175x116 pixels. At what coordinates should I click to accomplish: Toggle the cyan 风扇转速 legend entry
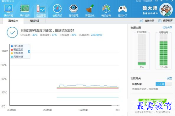pyautogui.click(x=17, y=57)
